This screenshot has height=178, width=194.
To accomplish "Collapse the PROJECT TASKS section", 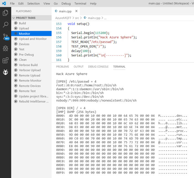I will [31, 18].
